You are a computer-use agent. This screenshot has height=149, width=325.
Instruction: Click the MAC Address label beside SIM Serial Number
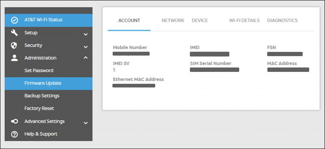pos(282,63)
